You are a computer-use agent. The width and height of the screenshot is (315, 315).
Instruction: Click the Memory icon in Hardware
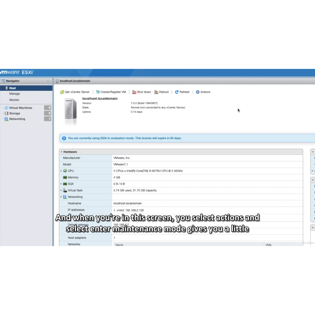65,177
